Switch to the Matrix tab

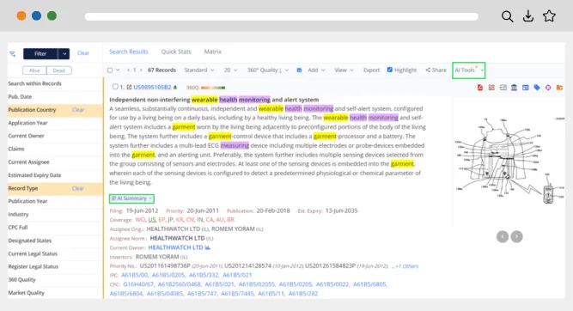[x=213, y=52]
